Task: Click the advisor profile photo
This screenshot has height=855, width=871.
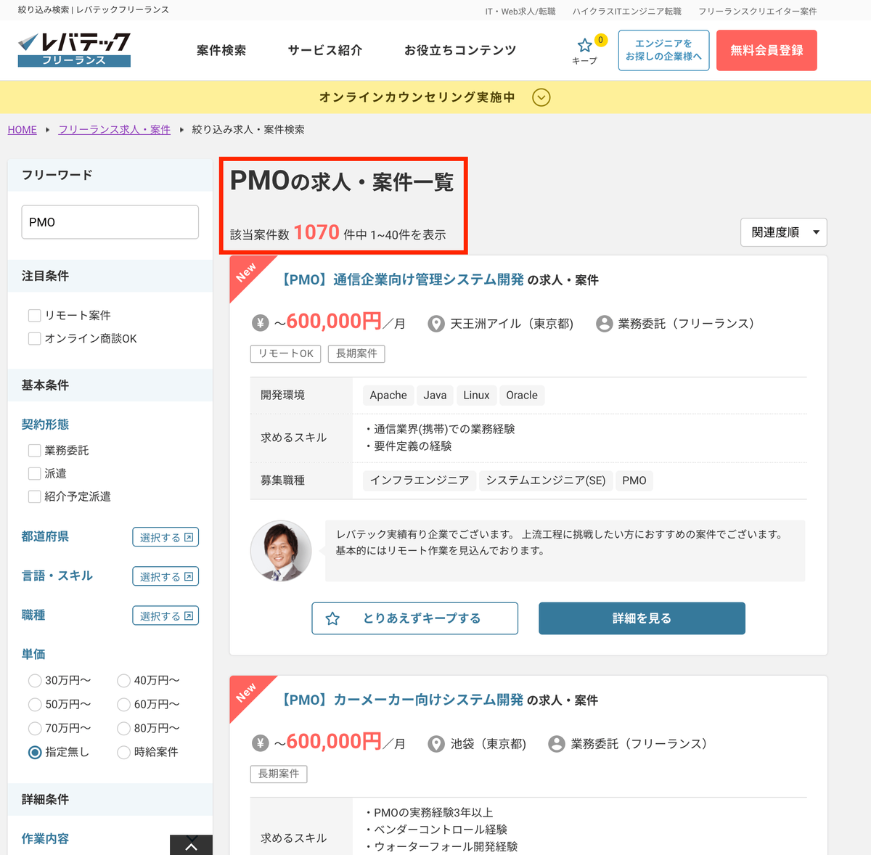Action: point(281,551)
